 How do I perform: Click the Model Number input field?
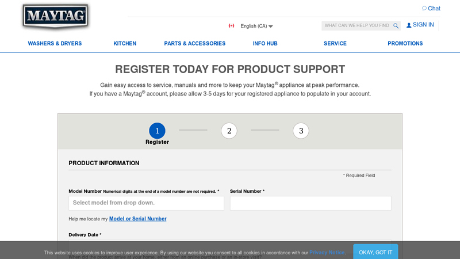(x=147, y=203)
